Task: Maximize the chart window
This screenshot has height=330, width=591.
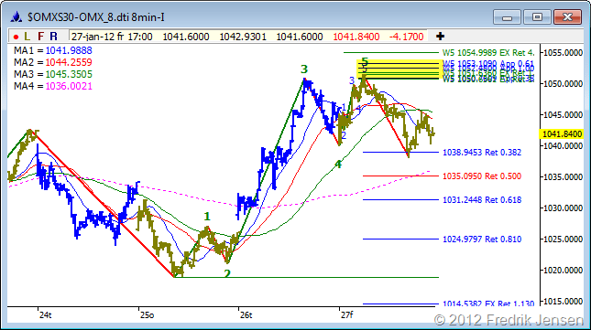Action: pyautogui.click(x=537, y=17)
